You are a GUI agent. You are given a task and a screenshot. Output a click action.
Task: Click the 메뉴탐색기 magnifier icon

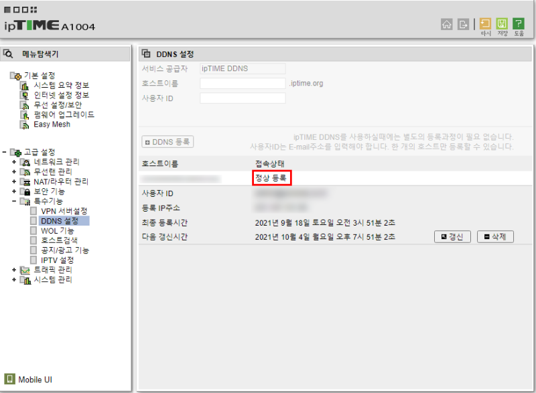pos(8,54)
